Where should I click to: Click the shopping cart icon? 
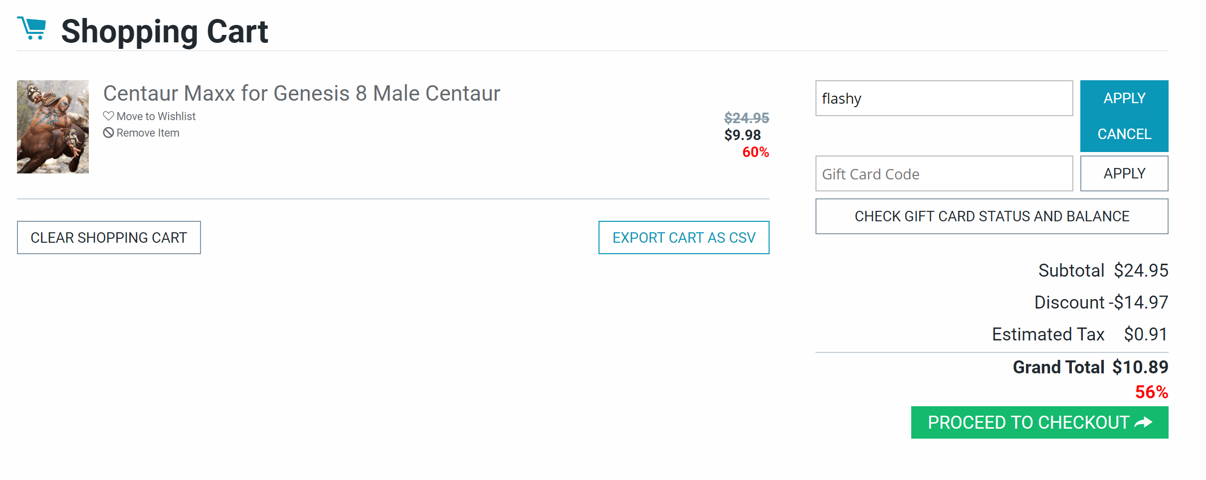[31, 28]
